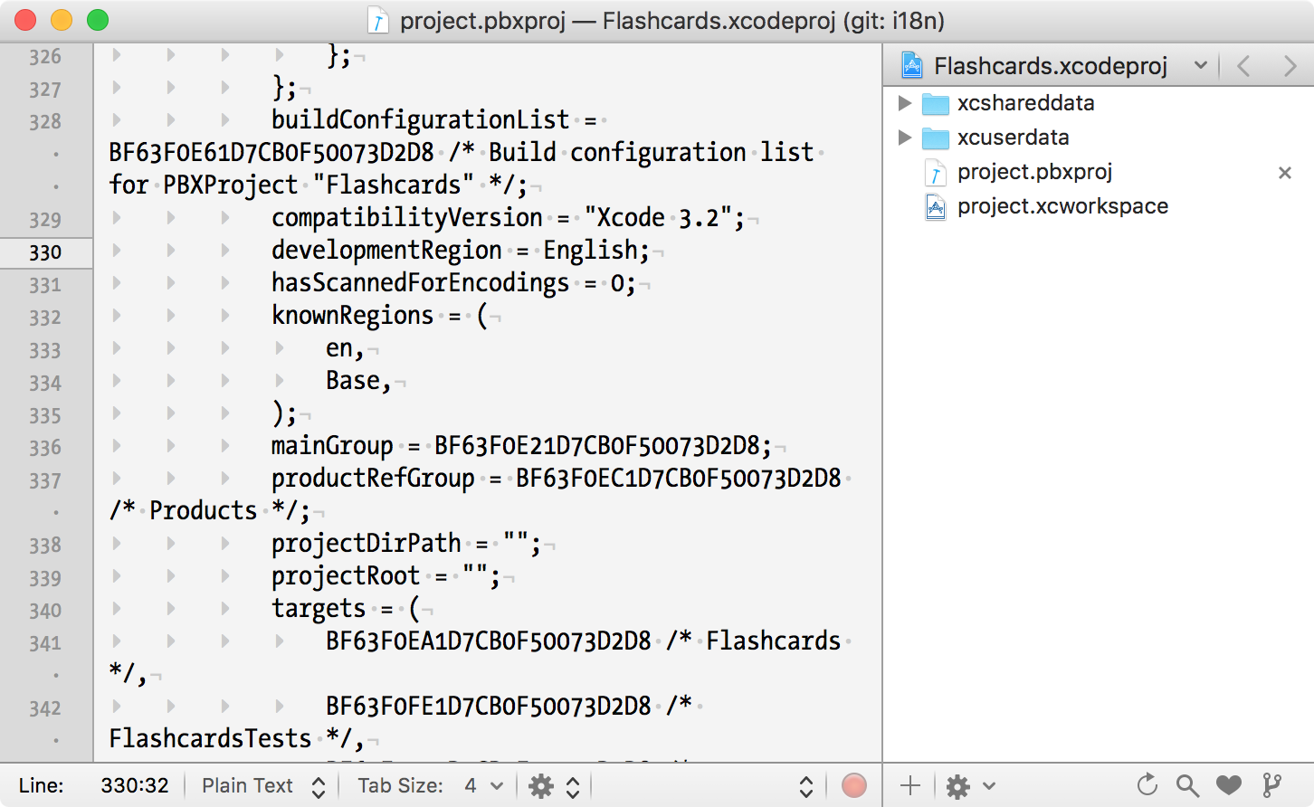
Task: Create a new file with the plus button
Action: [x=910, y=785]
